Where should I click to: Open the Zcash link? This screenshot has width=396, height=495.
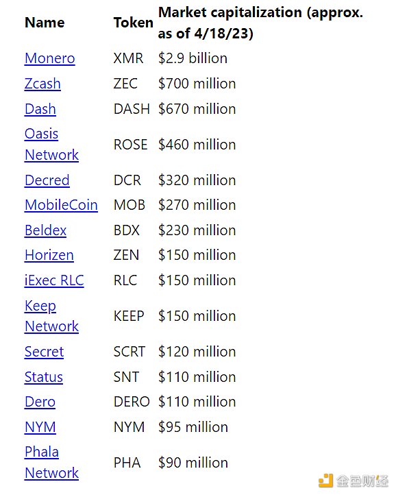(42, 84)
